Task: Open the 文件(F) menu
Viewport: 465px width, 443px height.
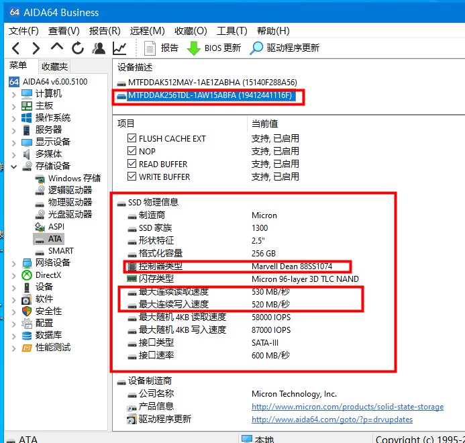Action: click(x=23, y=31)
